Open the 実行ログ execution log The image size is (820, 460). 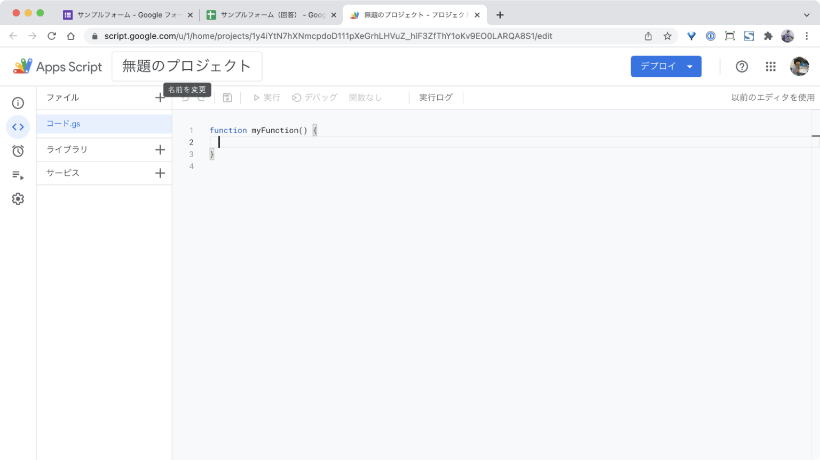pos(436,97)
